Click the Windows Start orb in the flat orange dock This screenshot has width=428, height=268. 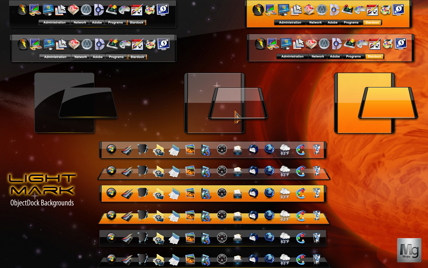point(111,193)
